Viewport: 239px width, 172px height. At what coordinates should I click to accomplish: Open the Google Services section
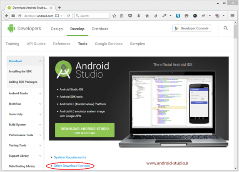pyautogui.click(x=109, y=44)
